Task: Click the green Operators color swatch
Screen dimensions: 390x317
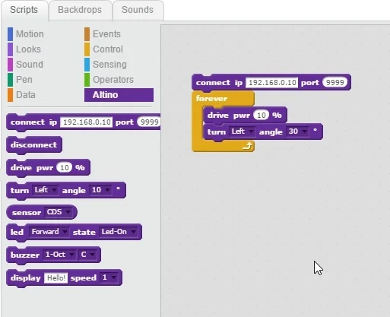Action: tap(87, 80)
